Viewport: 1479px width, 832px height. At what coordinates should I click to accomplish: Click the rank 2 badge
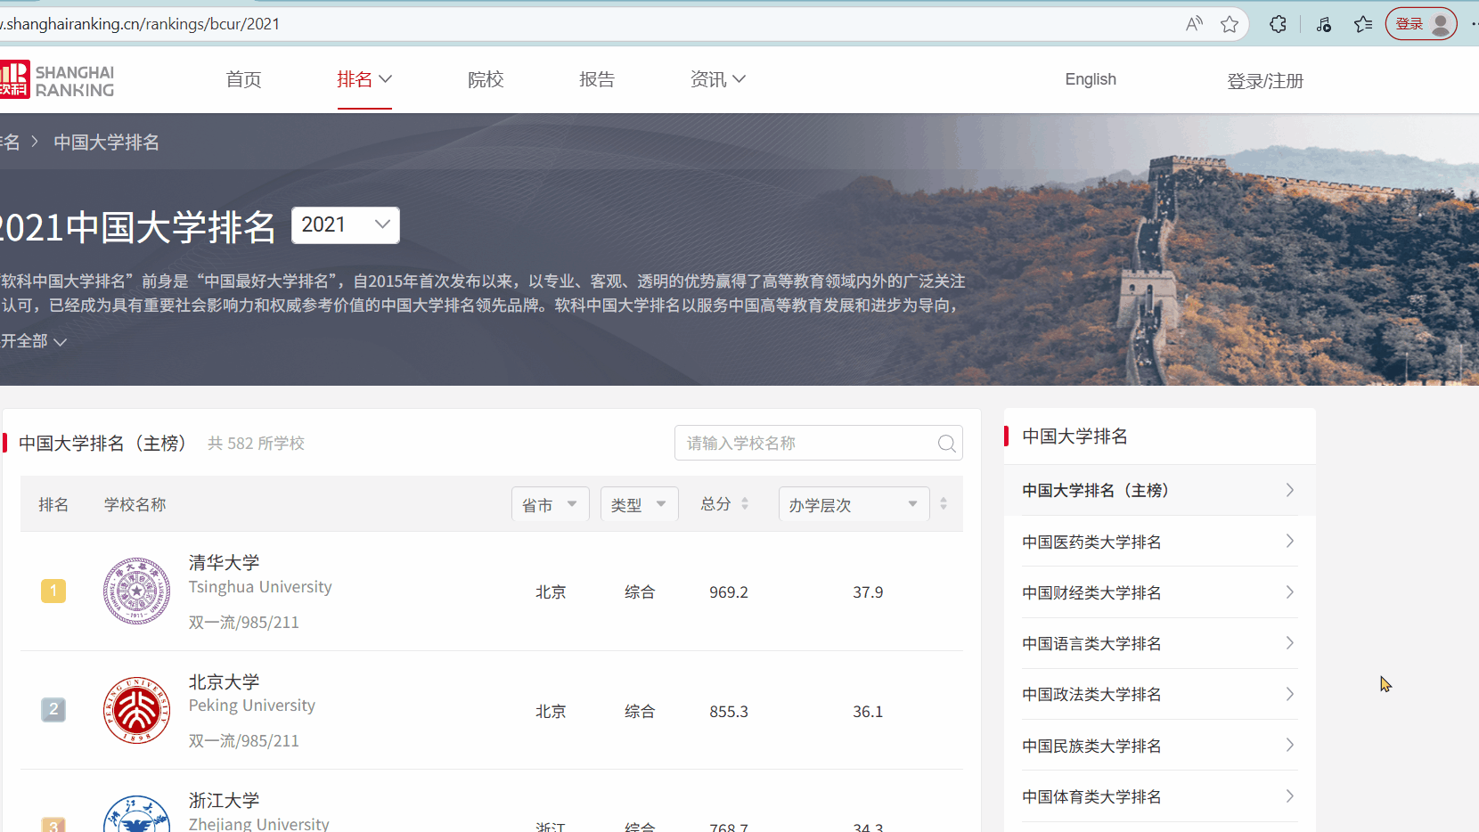coord(53,710)
